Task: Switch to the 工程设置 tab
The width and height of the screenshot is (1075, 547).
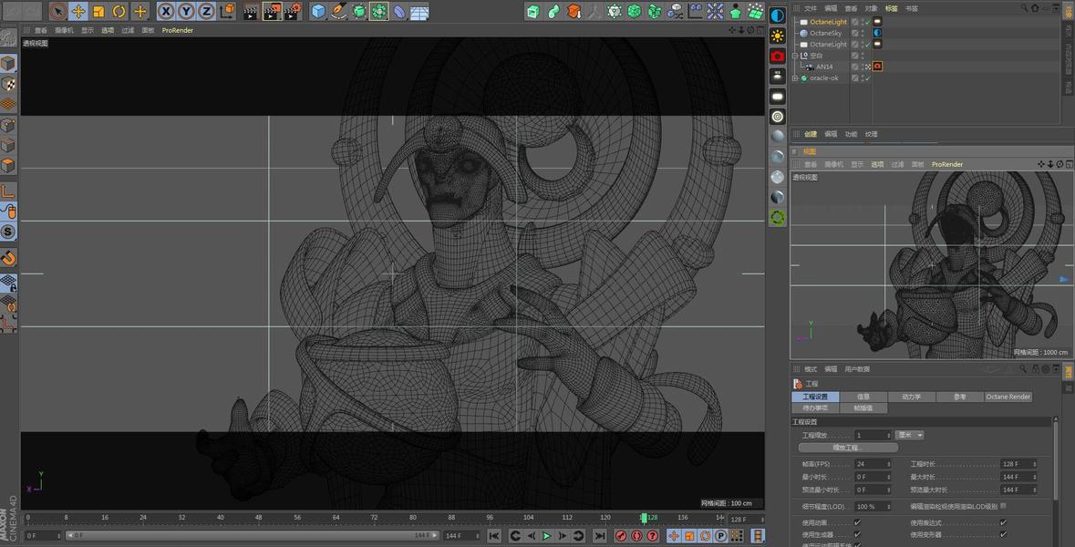Action: pyautogui.click(x=815, y=397)
